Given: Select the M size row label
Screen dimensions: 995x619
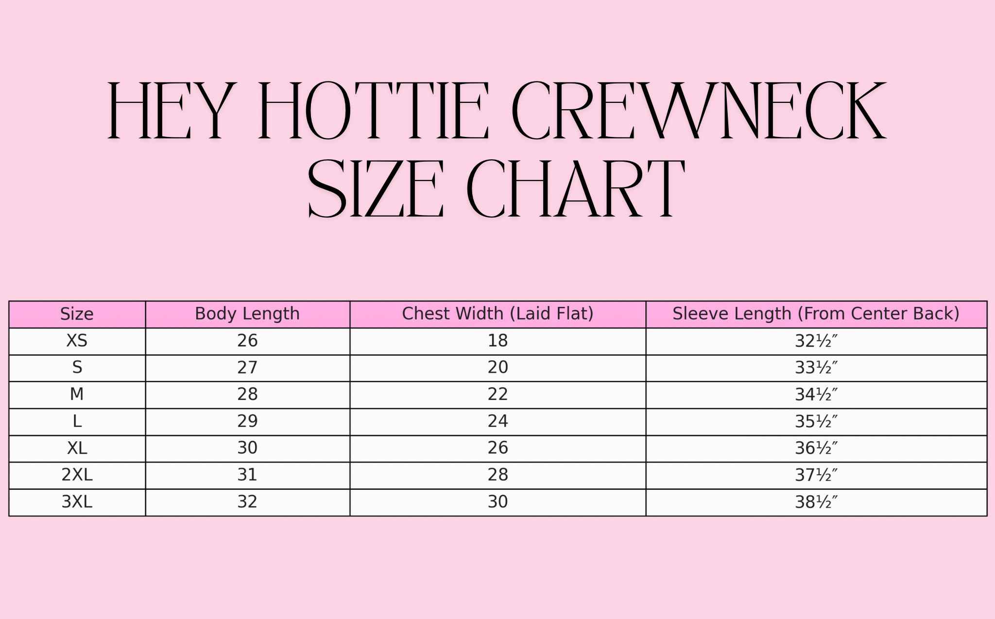Looking at the screenshot, I should pyautogui.click(x=77, y=395).
